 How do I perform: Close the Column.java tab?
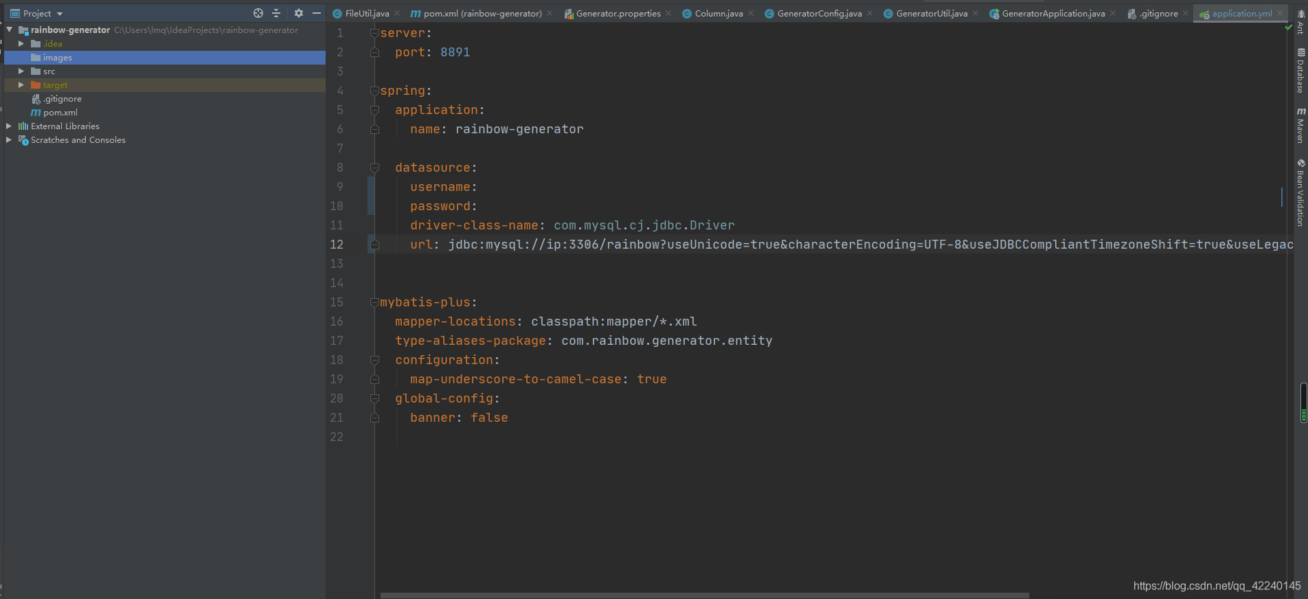pyautogui.click(x=751, y=13)
